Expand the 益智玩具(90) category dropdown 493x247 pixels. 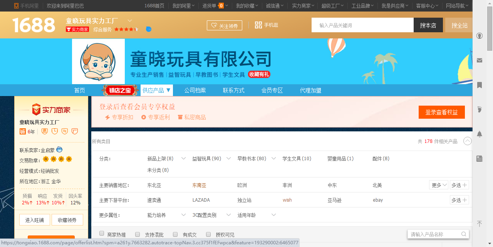pyautogui.click(x=228, y=158)
